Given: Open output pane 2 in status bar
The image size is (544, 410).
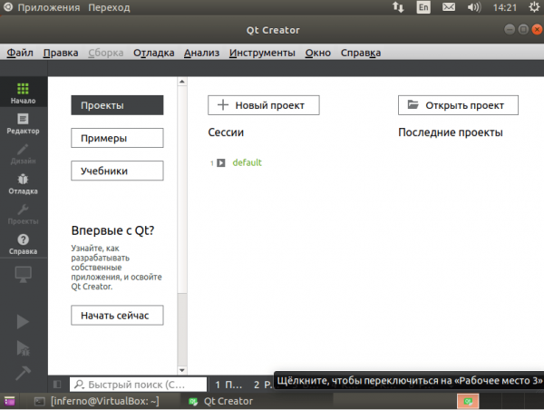Looking at the screenshot, I should pyautogui.click(x=263, y=385).
